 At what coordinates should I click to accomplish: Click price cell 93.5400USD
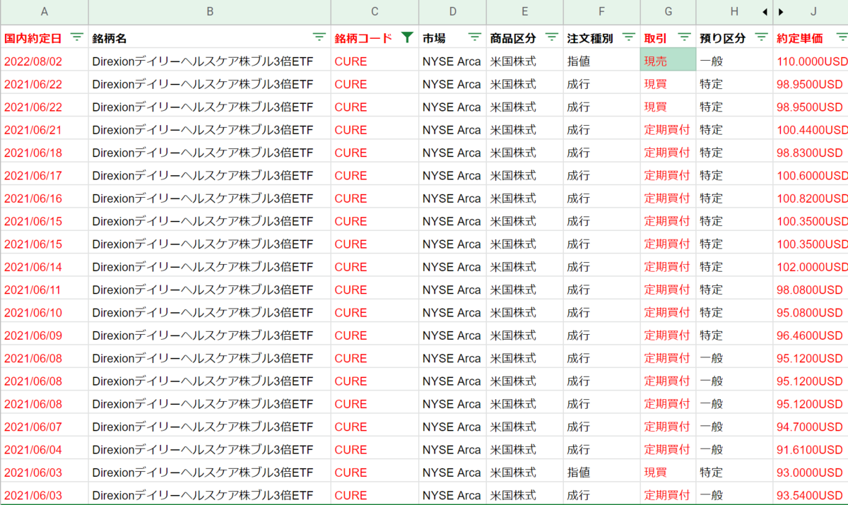(x=811, y=494)
